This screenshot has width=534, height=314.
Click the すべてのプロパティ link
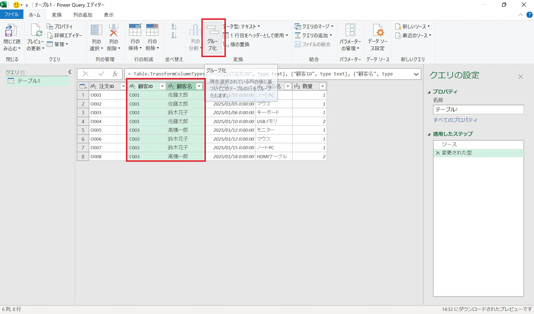(455, 120)
